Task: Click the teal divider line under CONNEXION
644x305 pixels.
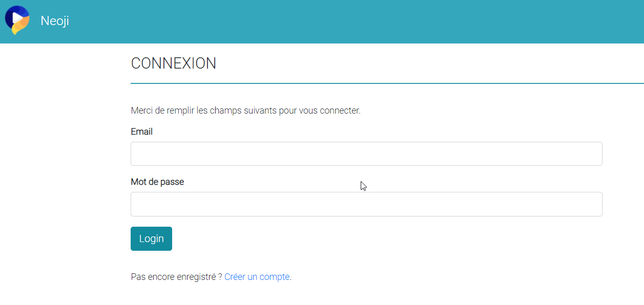Action: tap(387, 83)
